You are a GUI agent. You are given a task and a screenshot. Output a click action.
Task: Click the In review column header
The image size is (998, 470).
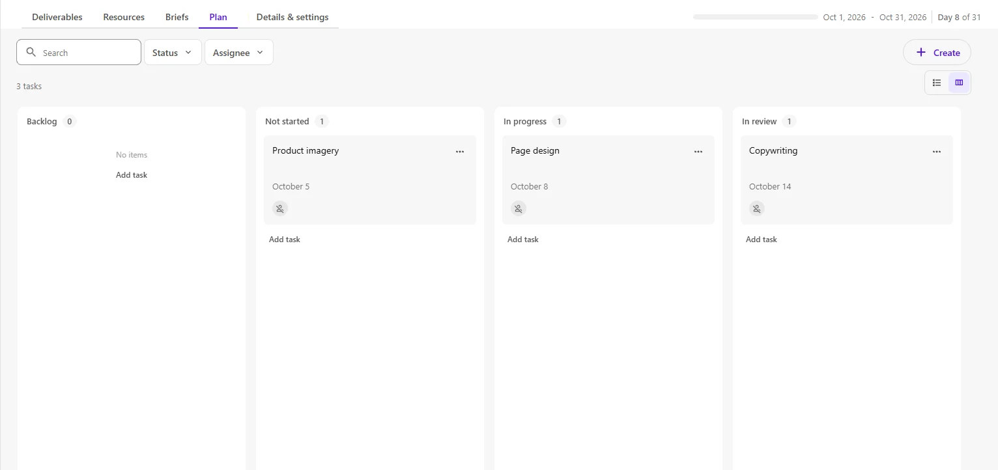point(760,121)
